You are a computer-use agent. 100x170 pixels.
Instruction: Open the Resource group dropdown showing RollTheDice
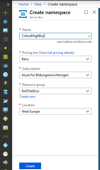point(55,91)
